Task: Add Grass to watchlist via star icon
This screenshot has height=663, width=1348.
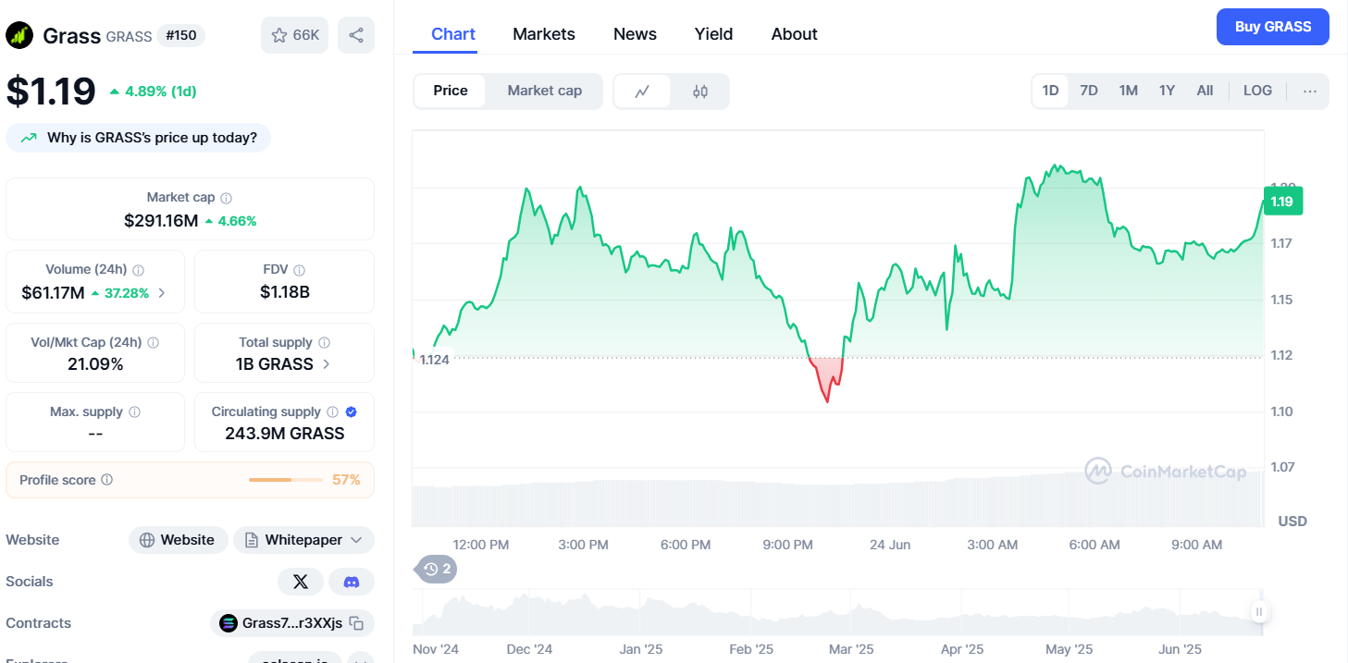Action: point(279,35)
